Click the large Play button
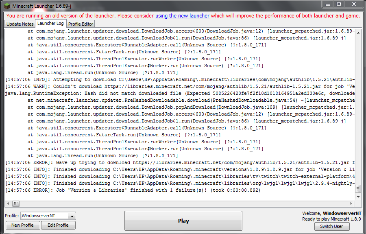366x234 pixels. point(183,221)
